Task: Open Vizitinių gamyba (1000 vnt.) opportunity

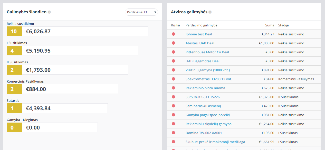Action: (208, 70)
